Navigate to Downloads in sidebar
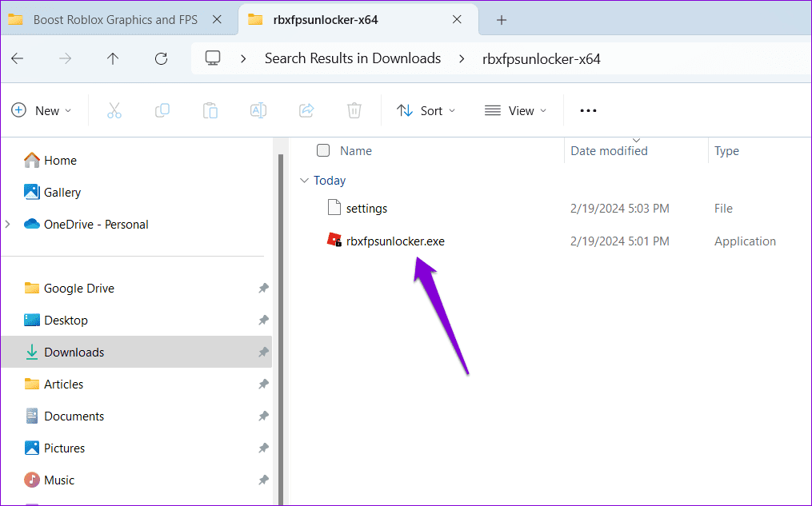Screen dimensions: 812x506 coord(137,353)
